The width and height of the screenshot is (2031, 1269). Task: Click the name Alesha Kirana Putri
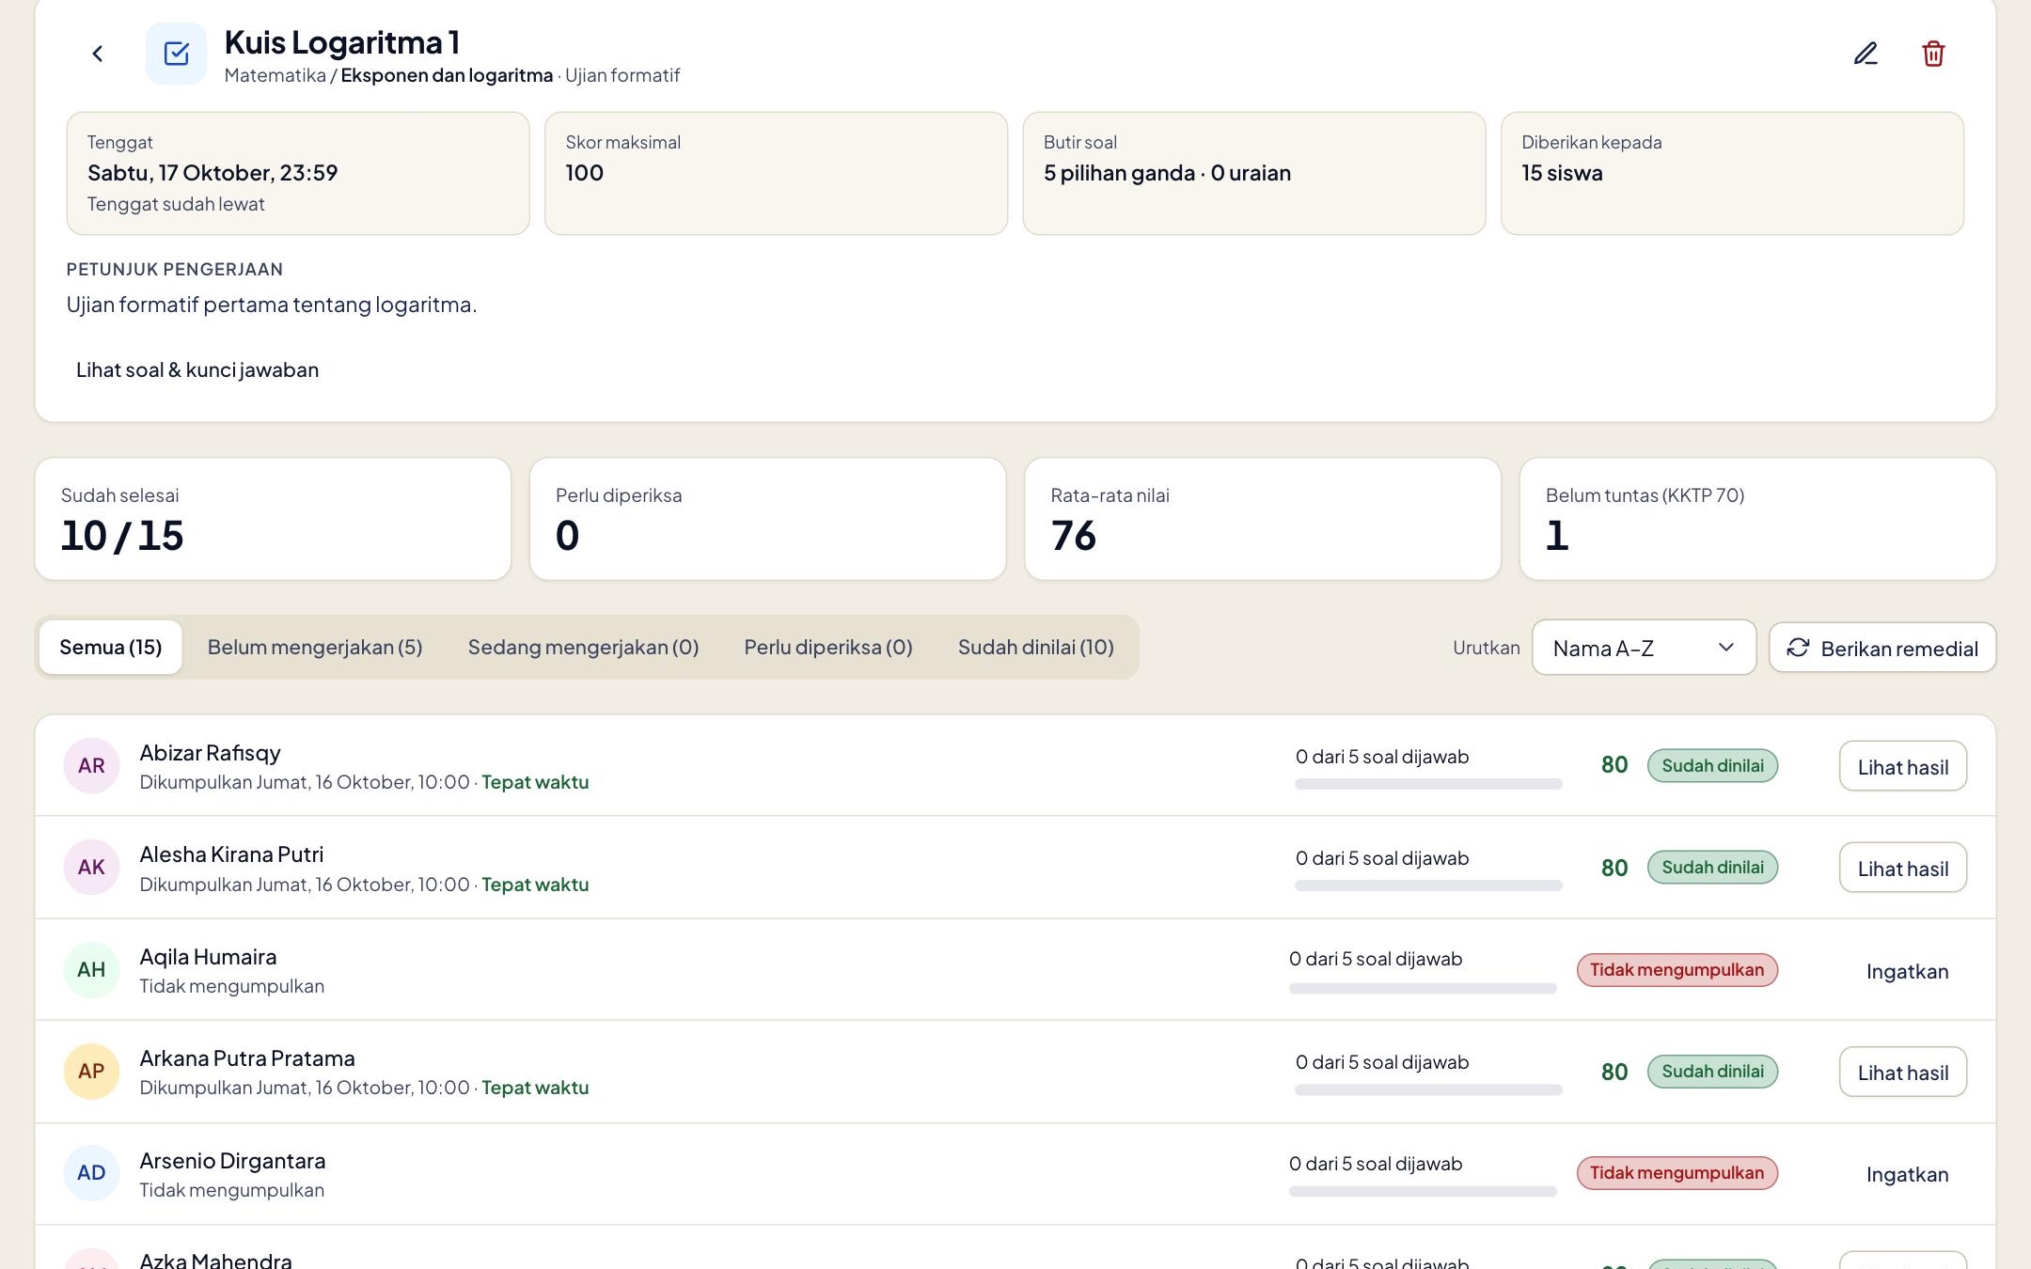[x=231, y=854]
